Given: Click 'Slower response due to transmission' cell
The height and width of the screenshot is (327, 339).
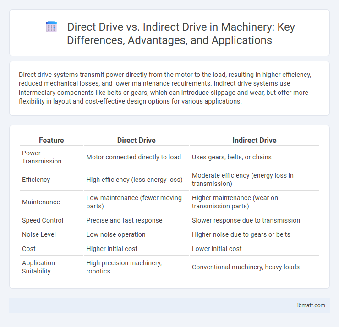Looking at the screenshot, I should [x=254, y=220].
